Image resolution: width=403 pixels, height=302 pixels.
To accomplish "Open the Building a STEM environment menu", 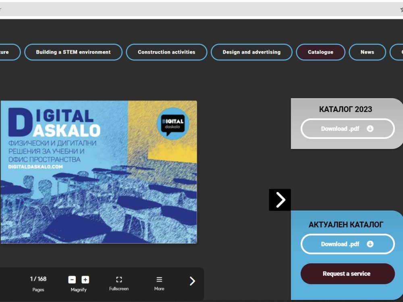I will click(x=73, y=52).
